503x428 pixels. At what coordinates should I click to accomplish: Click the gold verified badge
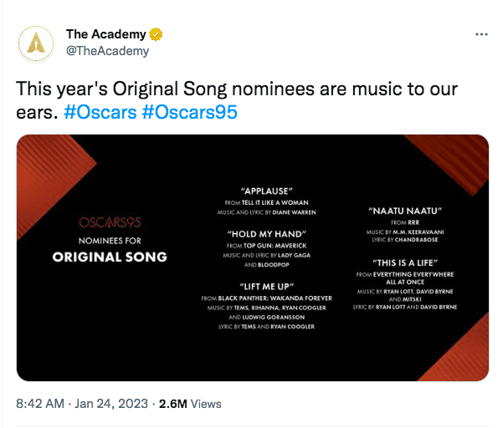tap(156, 34)
